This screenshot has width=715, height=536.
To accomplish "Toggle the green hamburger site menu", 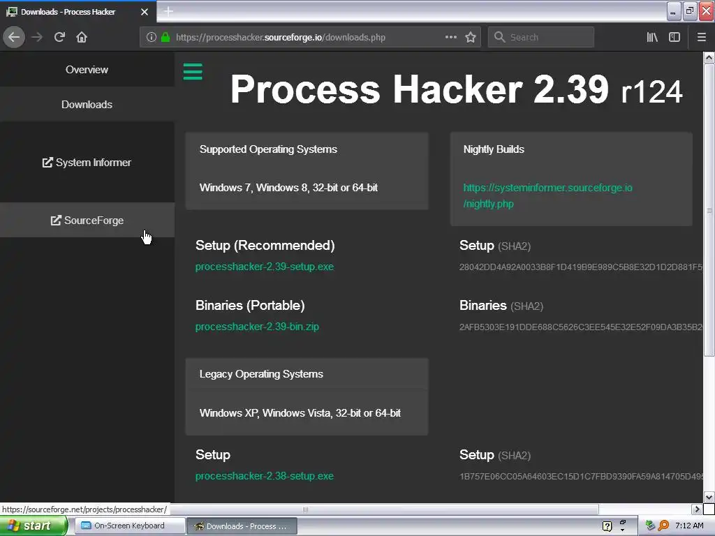I will tap(193, 72).
